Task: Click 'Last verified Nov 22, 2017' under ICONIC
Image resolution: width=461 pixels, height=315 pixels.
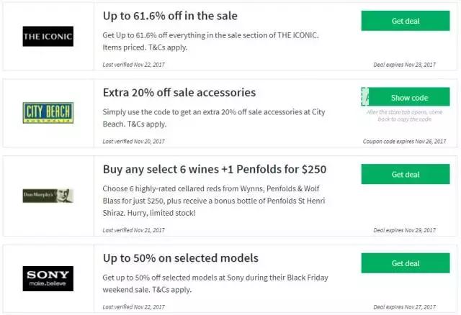Action: coord(134,65)
